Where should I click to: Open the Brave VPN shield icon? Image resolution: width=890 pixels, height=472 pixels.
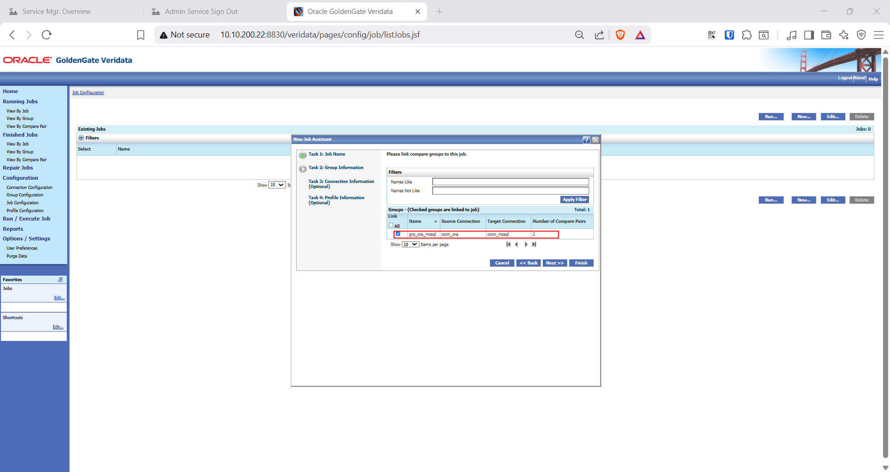coord(861,35)
